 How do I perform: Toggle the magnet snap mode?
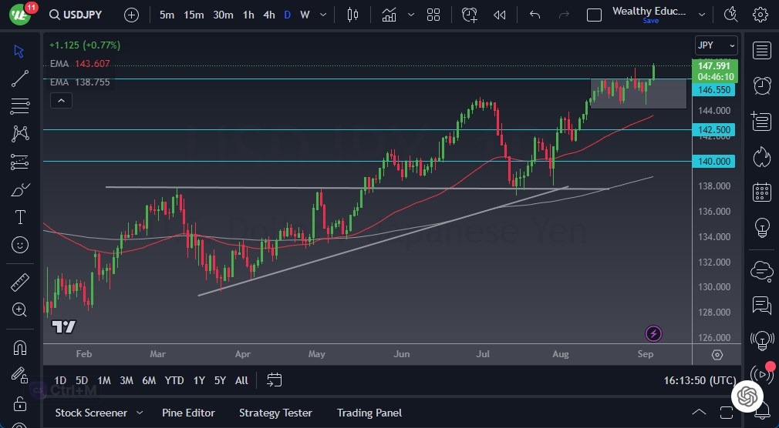(20, 348)
